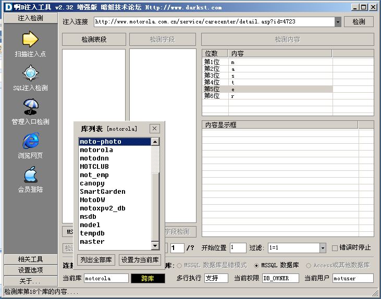The height and width of the screenshot is (299, 381).
Task: Select the 第6位 row with content r
Action: click(267, 96)
